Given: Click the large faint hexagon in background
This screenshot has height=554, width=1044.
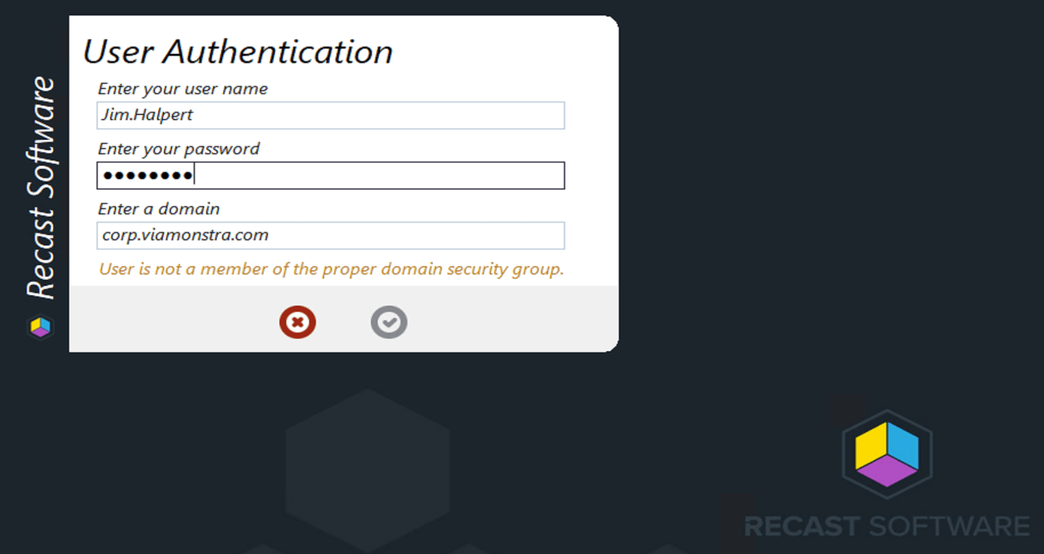Looking at the screenshot, I should (367, 468).
